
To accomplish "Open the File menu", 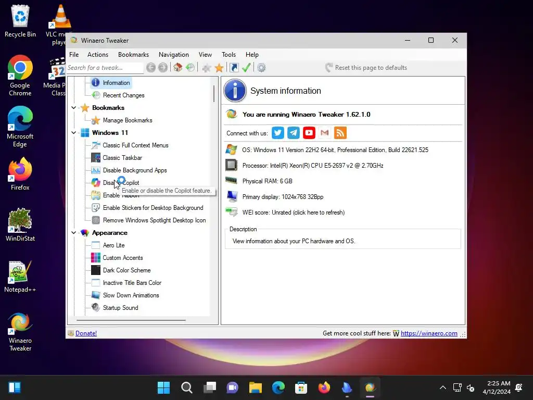I will tap(74, 54).
